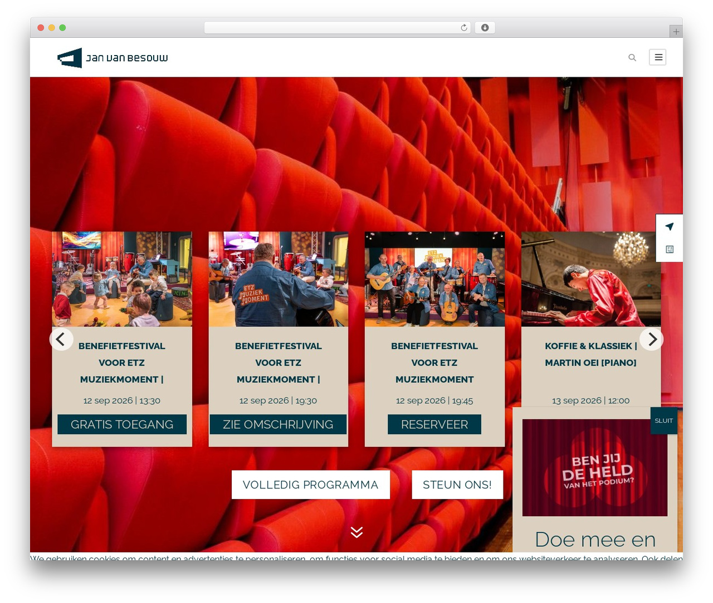This screenshot has height=603, width=713.
Task: Click the double chevron scroll-down icon
Action: point(357,532)
